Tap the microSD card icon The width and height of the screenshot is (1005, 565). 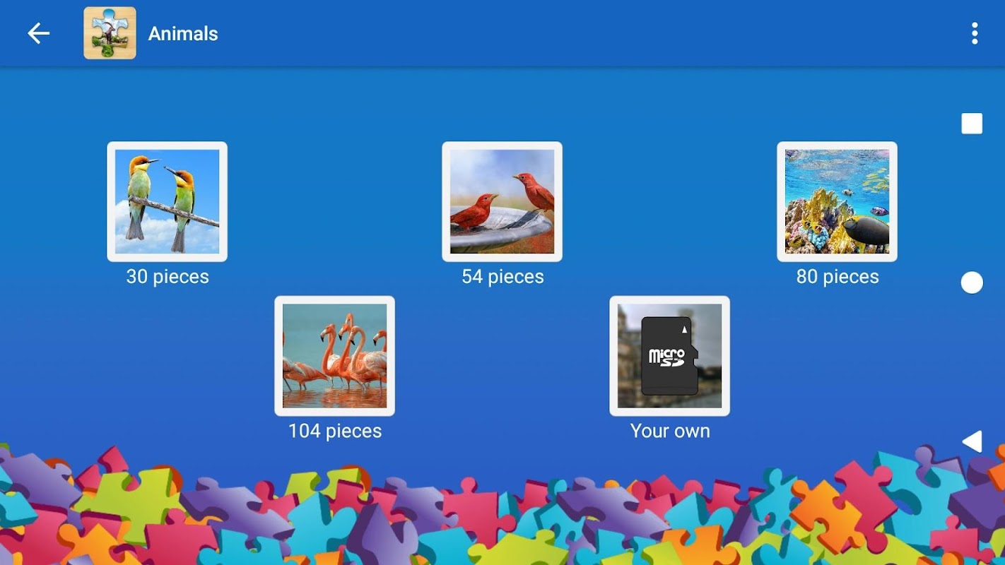coord(669,355)
